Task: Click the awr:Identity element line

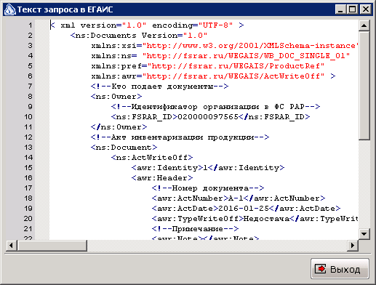Action: tap(208, 168)
